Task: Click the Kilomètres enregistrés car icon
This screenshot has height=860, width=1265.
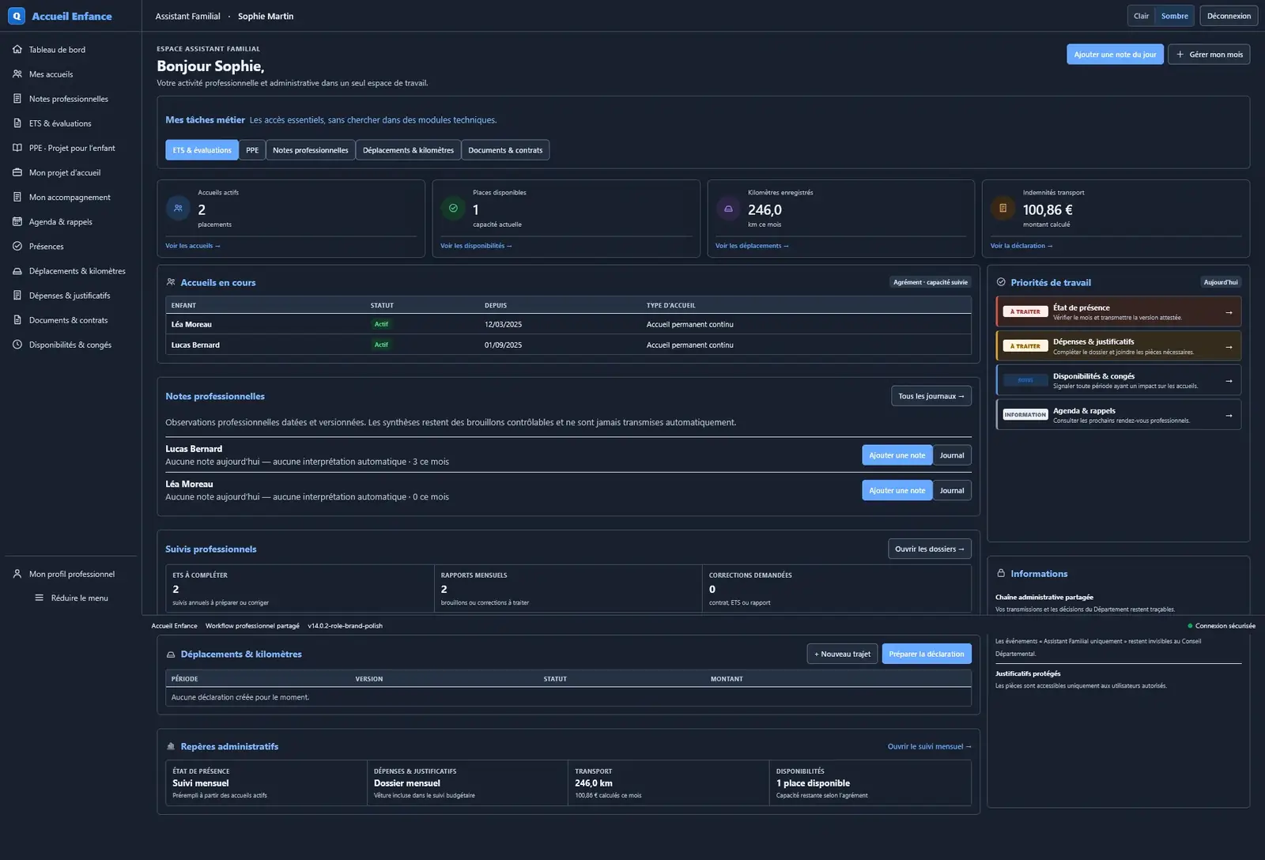Action: pos(728,209)
